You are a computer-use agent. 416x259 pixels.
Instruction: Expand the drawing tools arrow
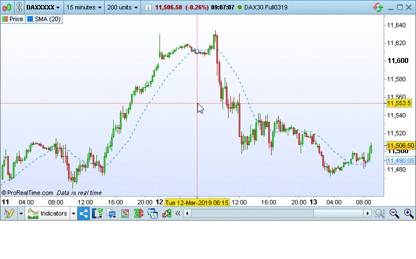click(x=21, y=213)
